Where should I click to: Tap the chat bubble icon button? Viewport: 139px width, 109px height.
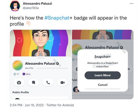(x=33, y=83)
